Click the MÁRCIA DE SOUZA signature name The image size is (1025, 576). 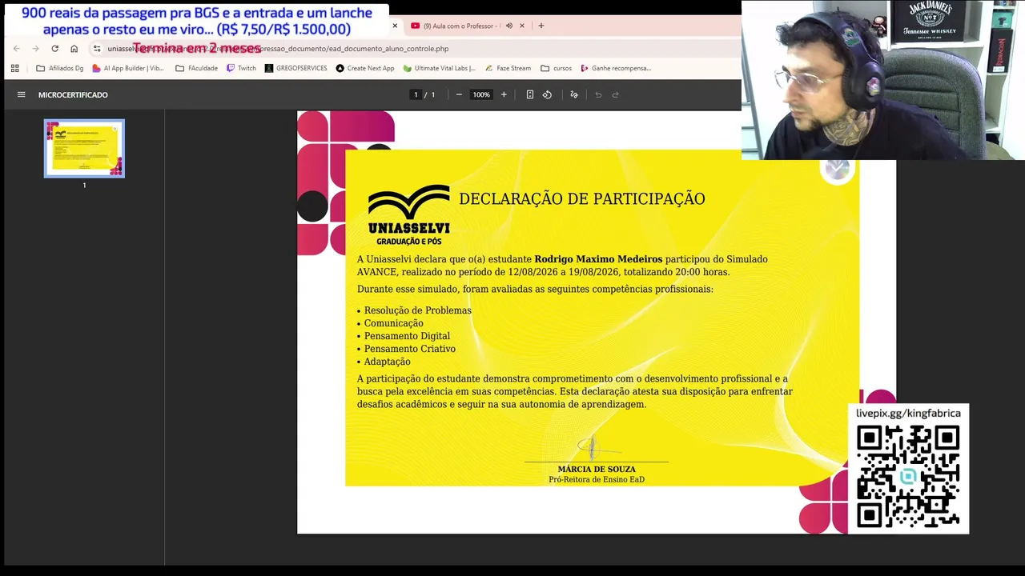(597, 470)
